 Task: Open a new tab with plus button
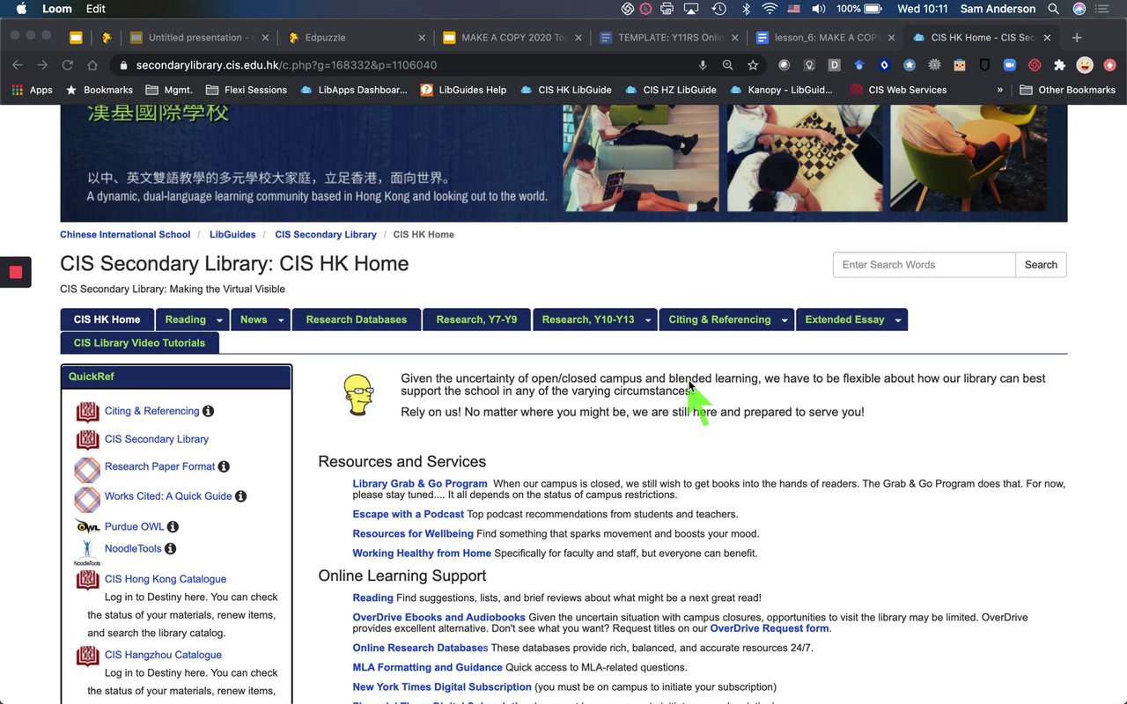1077,38
